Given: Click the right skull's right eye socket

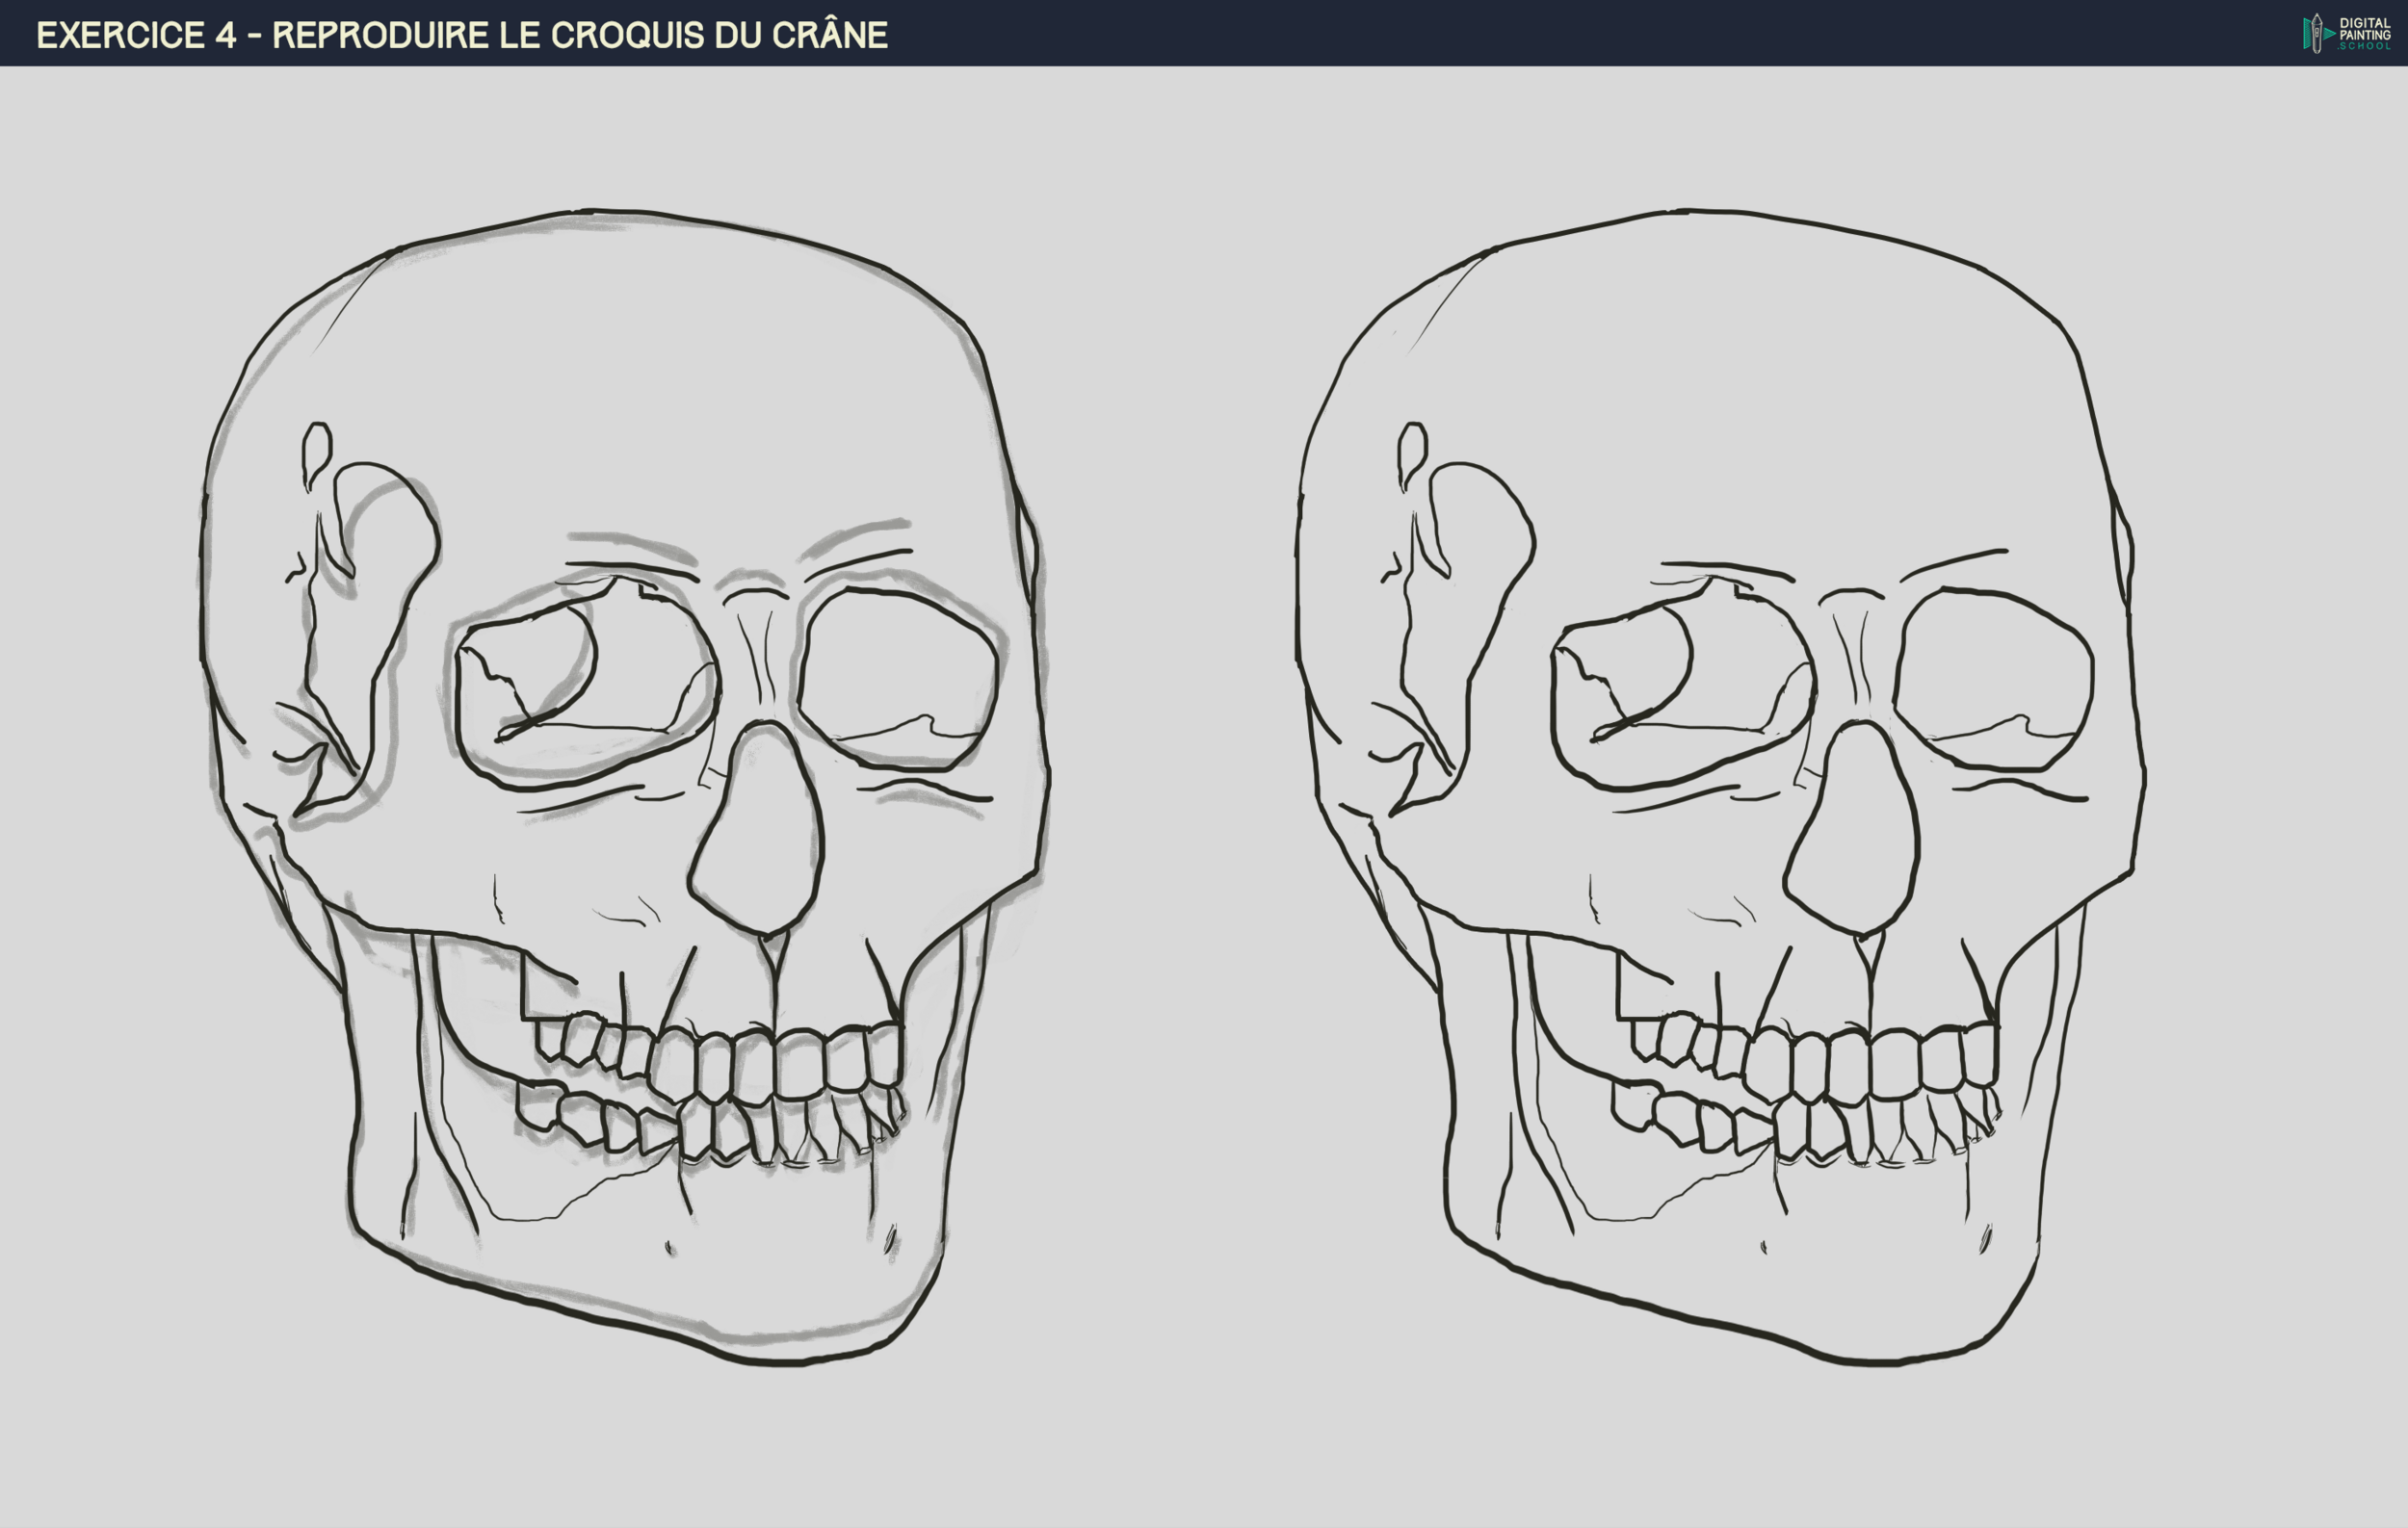Looking at the screenshot, I should pyautogui.click(x=1993, y=680).
